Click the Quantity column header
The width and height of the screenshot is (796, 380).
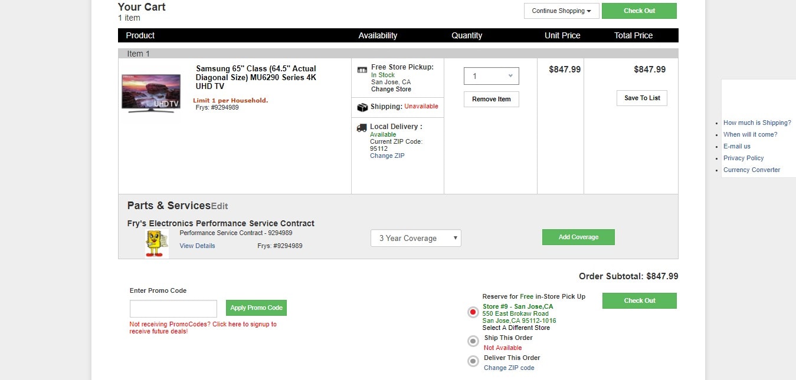coord(467,35)
